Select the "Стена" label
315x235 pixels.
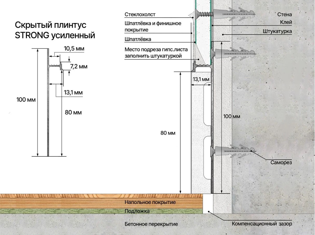284,15
